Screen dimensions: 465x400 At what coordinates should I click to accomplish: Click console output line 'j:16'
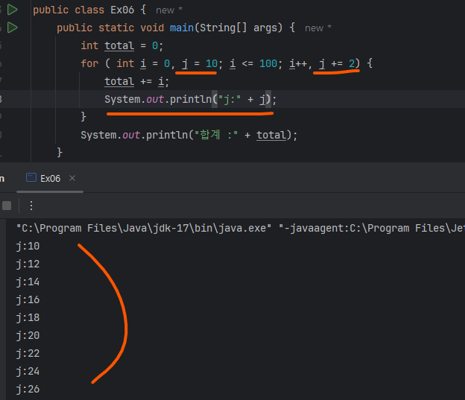(x=28, y=299)
